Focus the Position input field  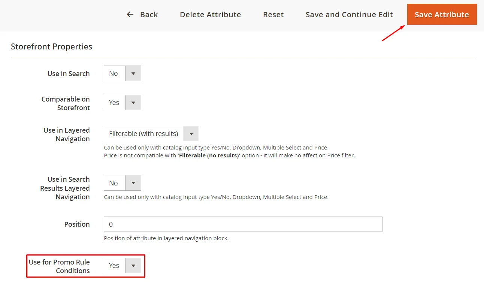pos(243,224)
